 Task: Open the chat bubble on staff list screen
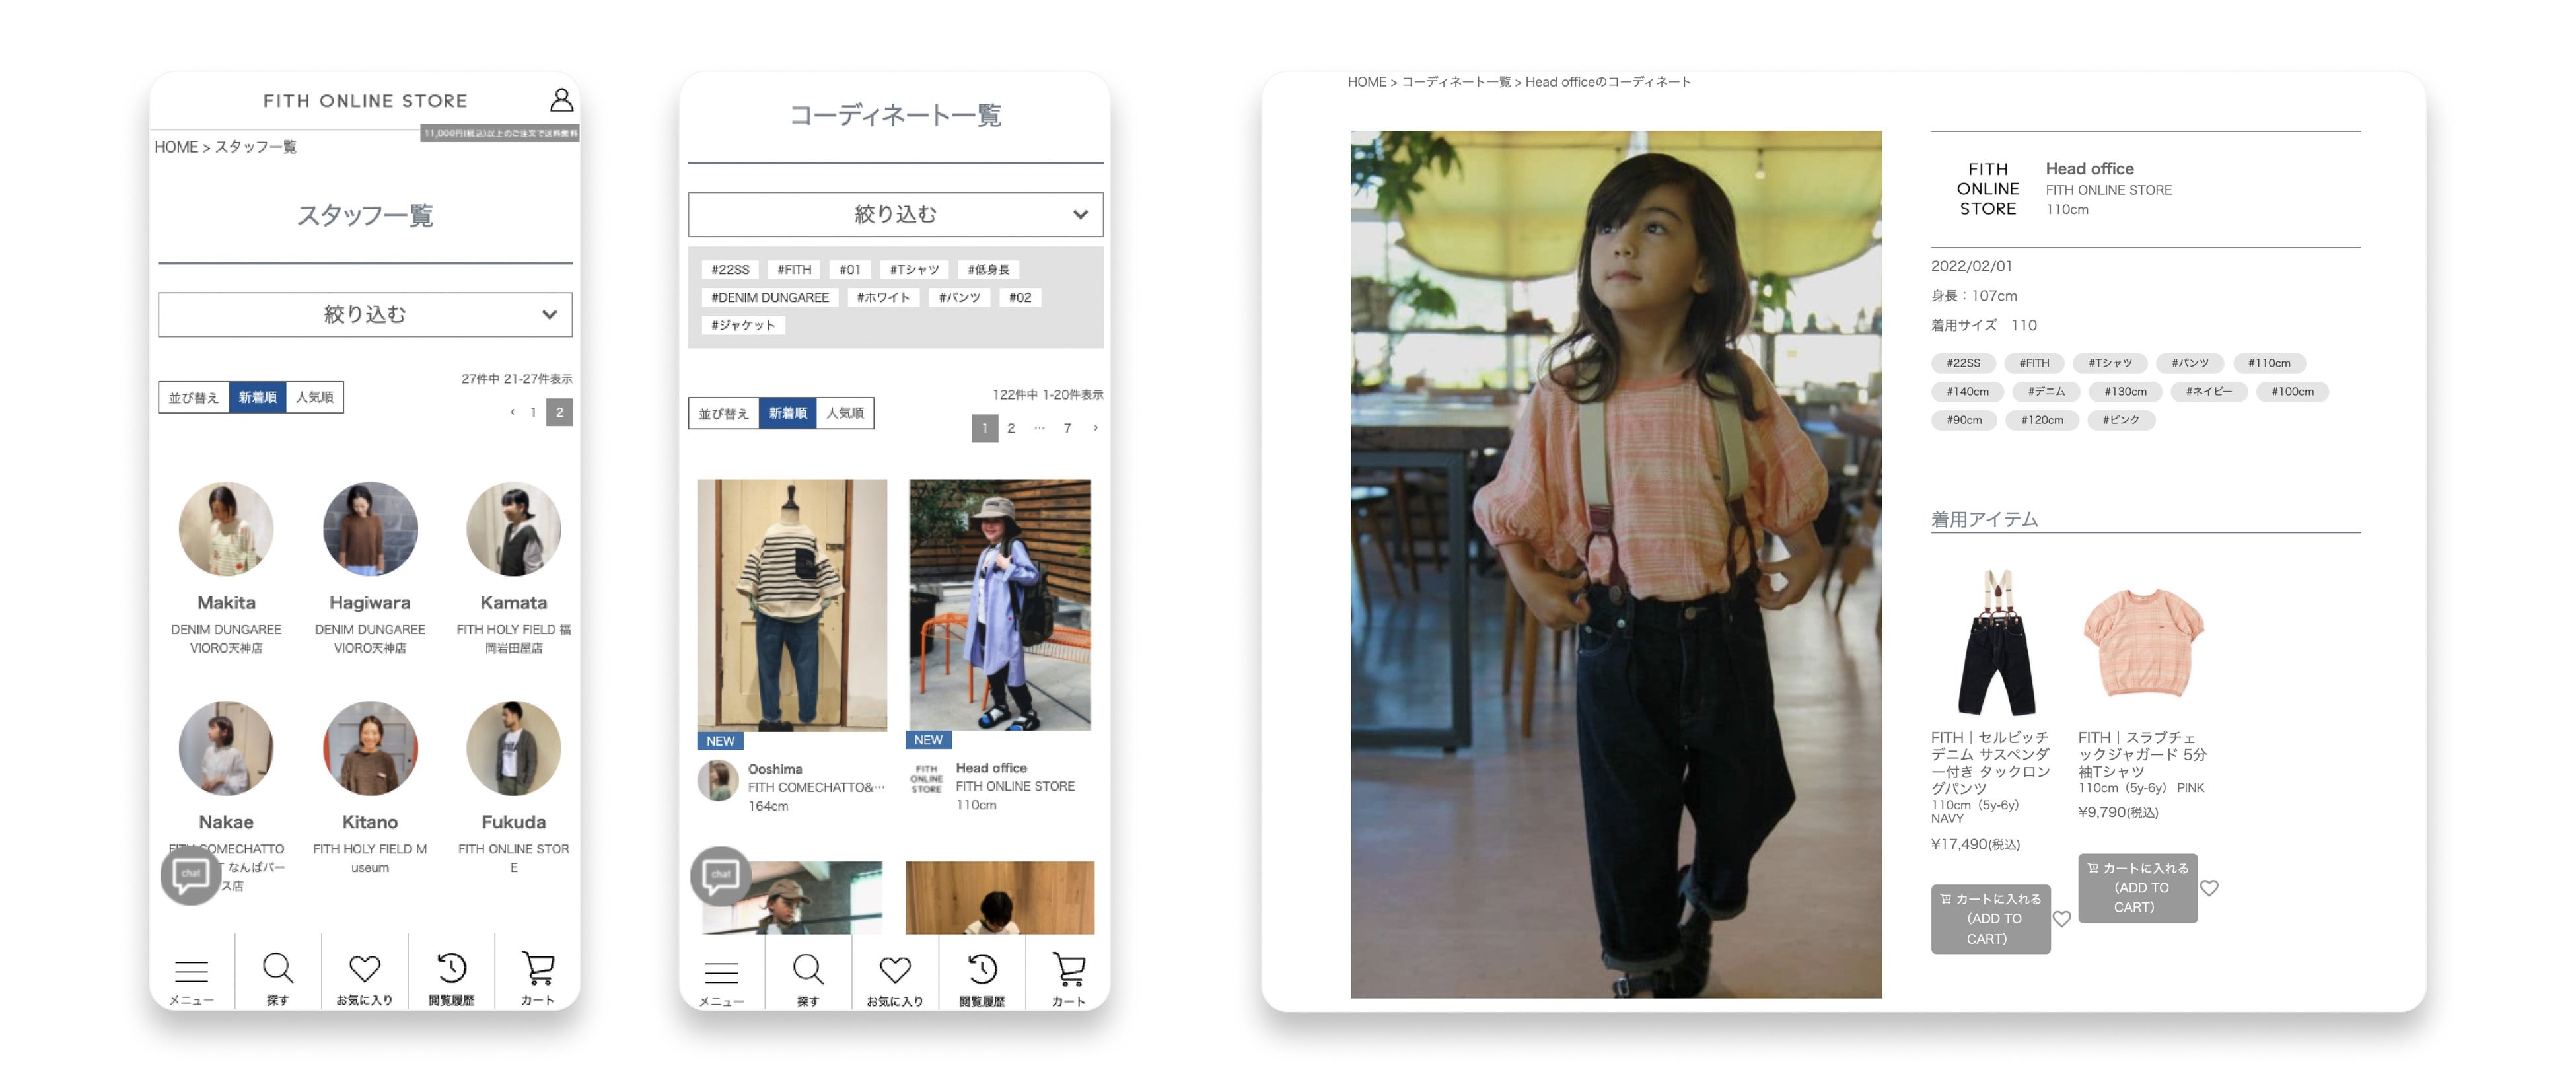tap(190, 875)
